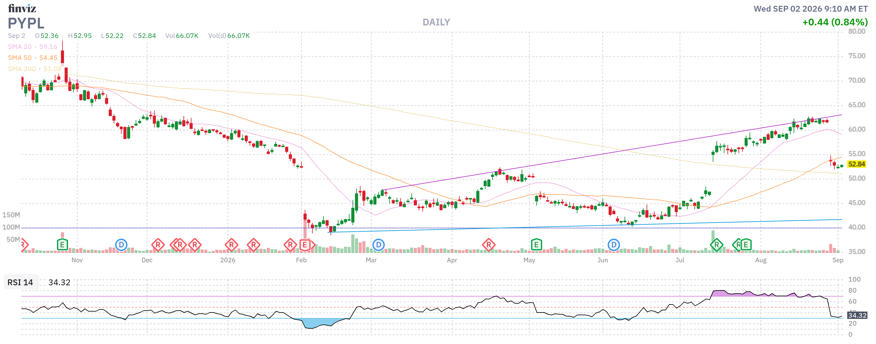This screenshot has height=344, width=876.
Task: Select the open value 52.36
Action: pyautogui.click(x=50, y=36)
